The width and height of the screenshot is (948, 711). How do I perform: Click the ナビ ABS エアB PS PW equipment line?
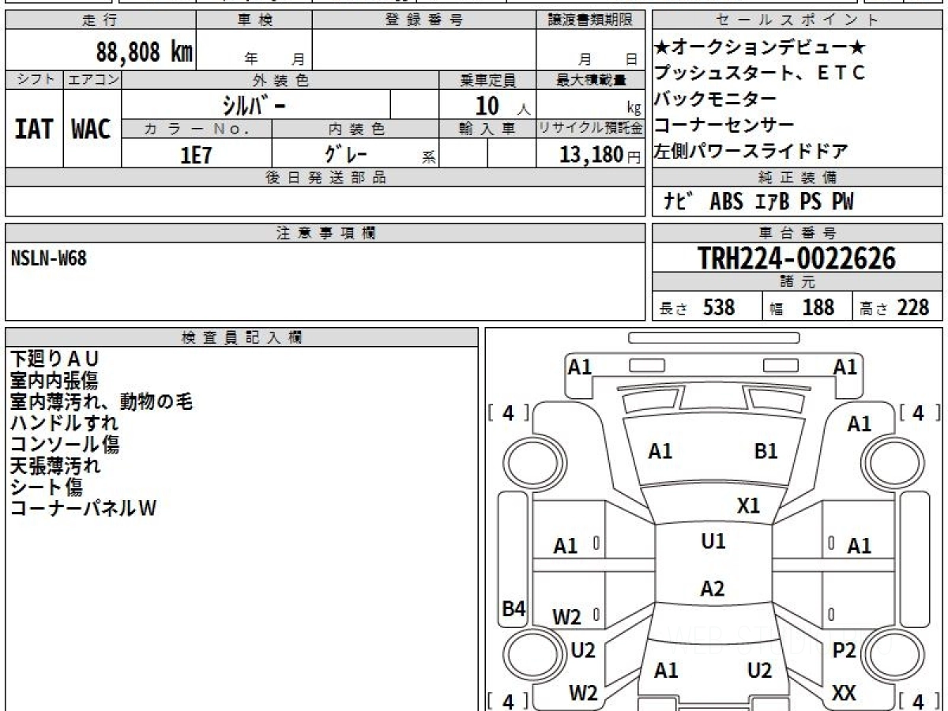pyautogui.click(x=758, y=201)
